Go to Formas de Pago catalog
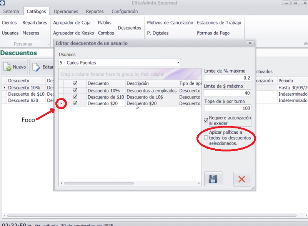Viewport: 308px width, 226px height. (x=213, y=33)
